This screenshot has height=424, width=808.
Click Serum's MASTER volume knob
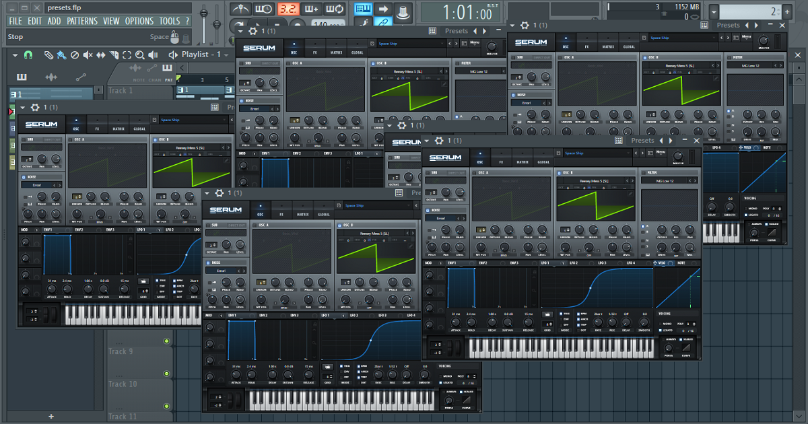678,156
